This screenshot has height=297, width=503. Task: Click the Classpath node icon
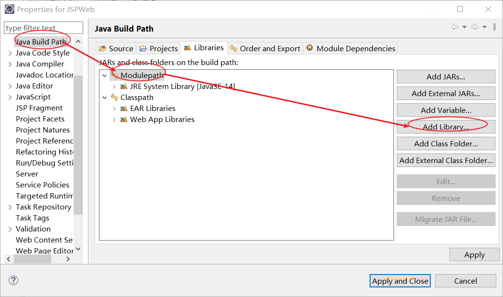coord(114,98)
